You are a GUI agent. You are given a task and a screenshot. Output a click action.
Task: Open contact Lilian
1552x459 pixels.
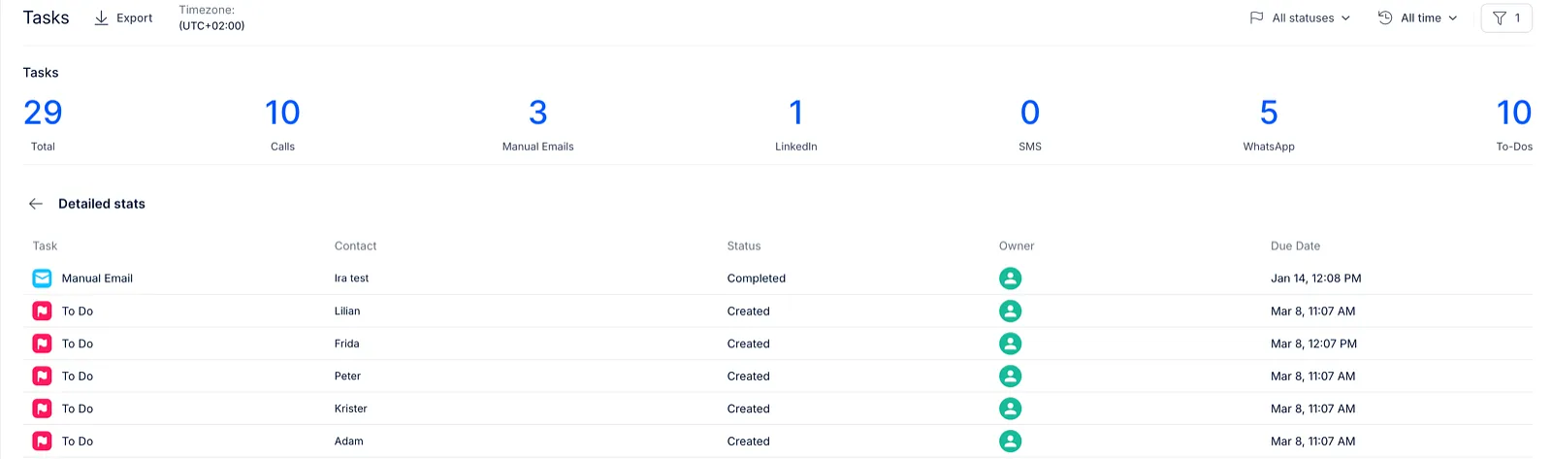click(347, 311)
